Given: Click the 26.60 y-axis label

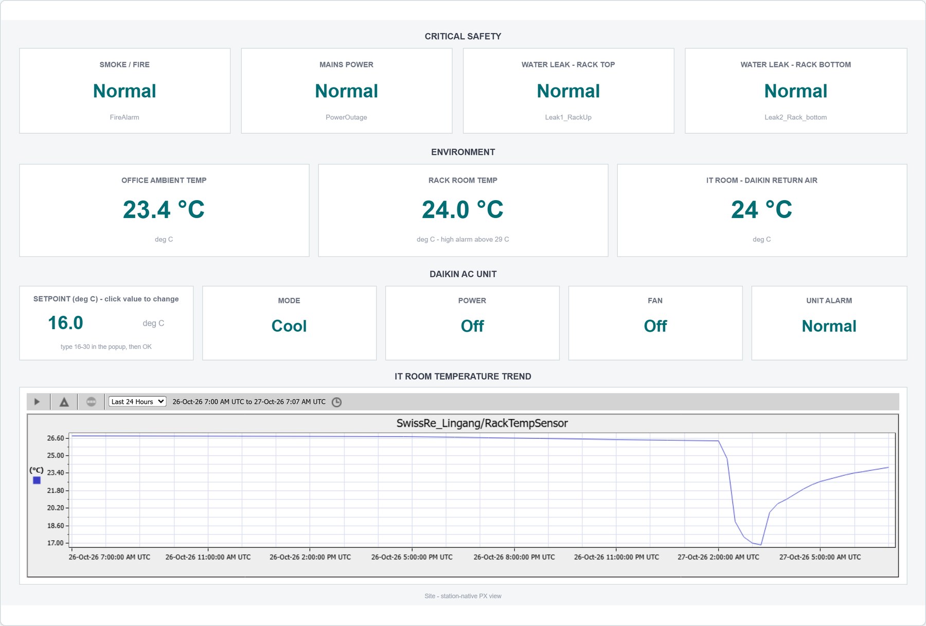Looking at the screenshot, I should [x=56, y=438].
